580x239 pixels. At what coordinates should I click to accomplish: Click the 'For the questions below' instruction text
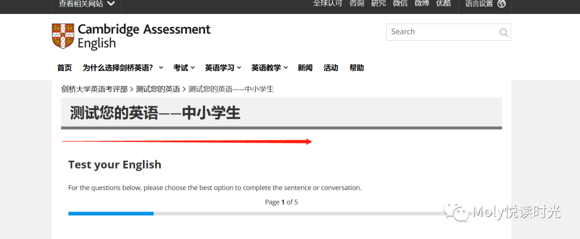coord(214,187)
